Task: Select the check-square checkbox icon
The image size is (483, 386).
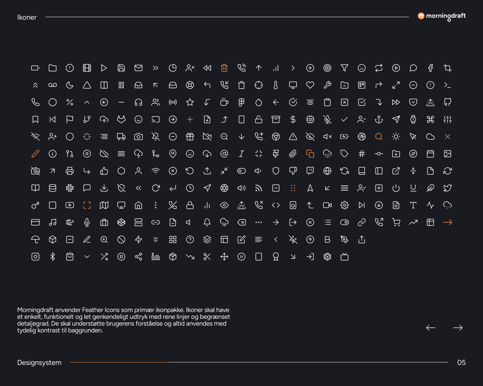Action: (362, 102)
